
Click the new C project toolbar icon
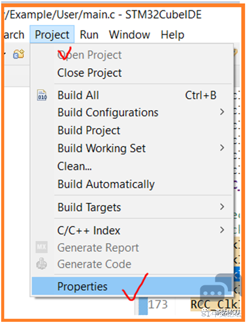(x=19, y=54)
